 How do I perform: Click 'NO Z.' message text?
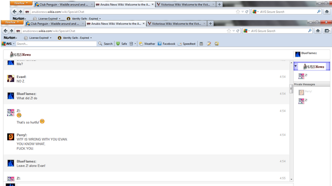click(x=21, y=81)
